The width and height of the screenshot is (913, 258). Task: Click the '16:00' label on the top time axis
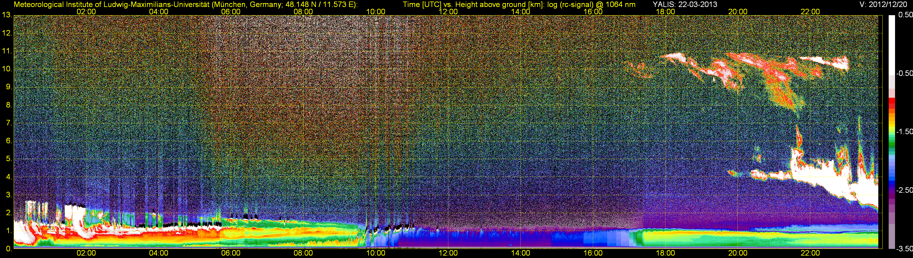coord(593,12)
